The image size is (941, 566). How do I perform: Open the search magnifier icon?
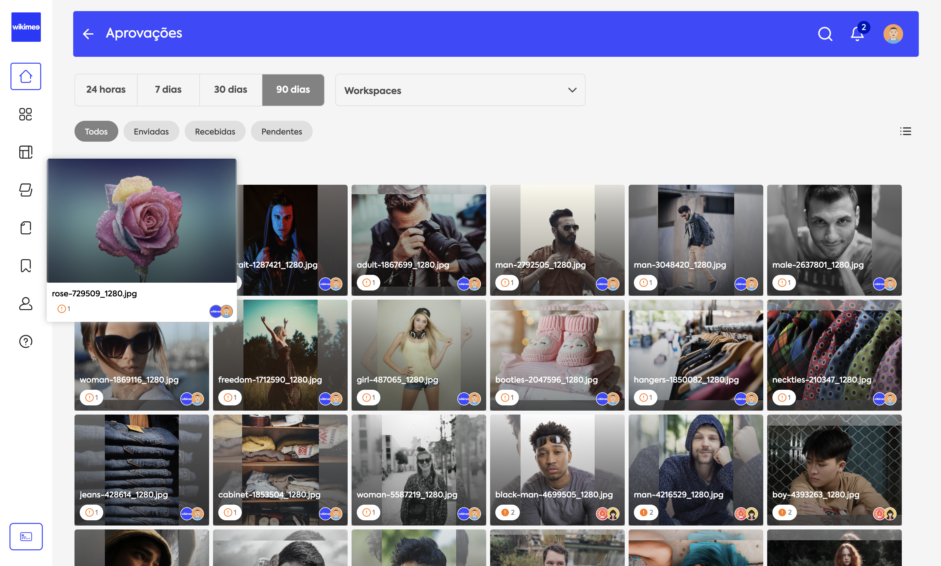click(x=825, y=34)
